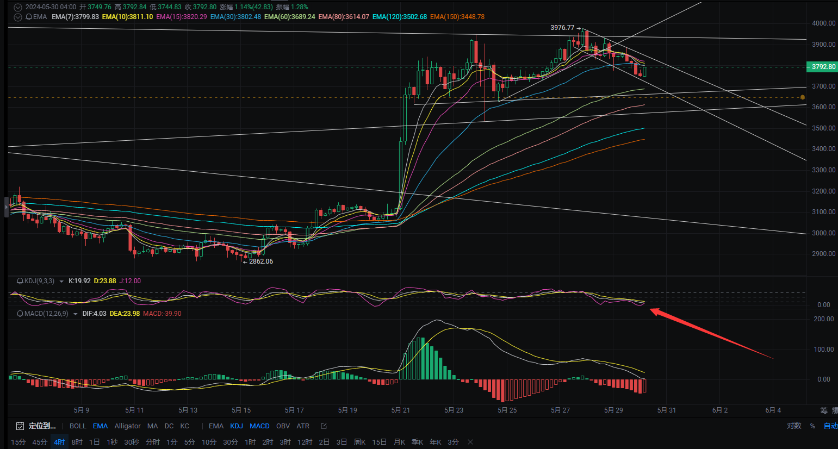Open the KDJ indicator dropdown arrow
Viewport: 838px width, 449px height.
pos(61,281)
